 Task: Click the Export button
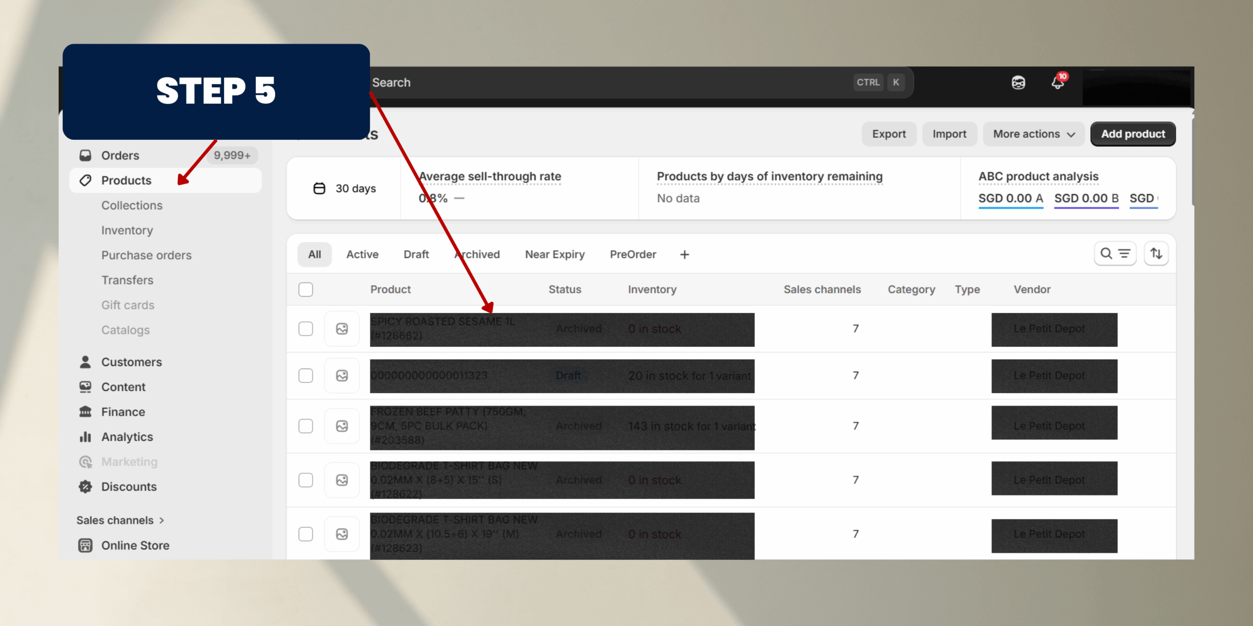pos(889,134)
